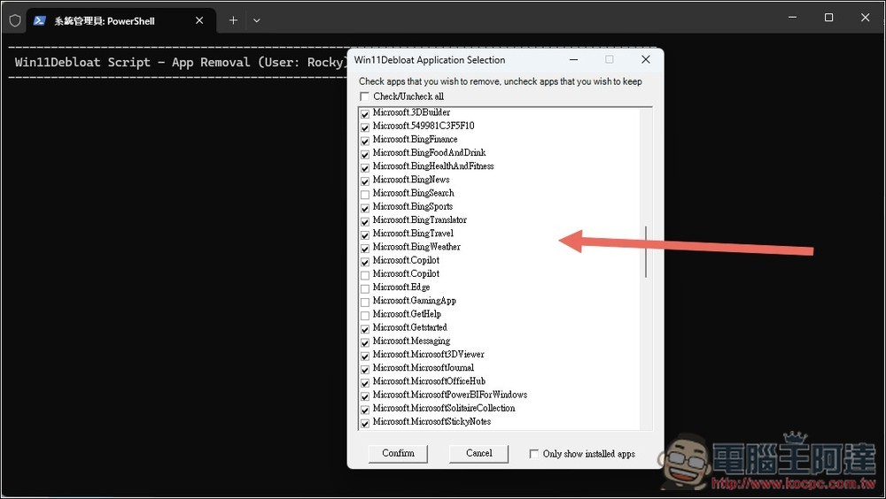Minimize the PowerShell terminal window

(x=792, y=18)
